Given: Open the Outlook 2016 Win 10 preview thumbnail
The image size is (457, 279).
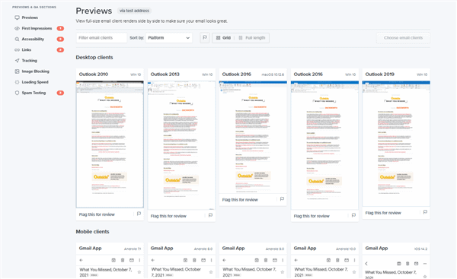Looking at the screenshot, I should pyautogui.click(x=324, y=145).
